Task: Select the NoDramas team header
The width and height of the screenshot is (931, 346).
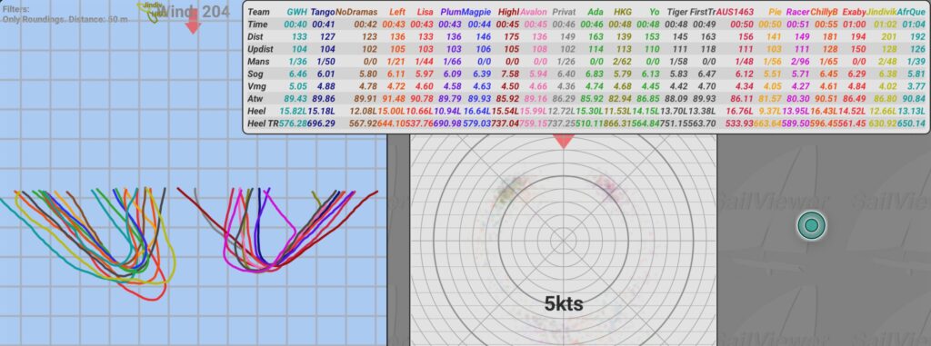Action: [356, 12]
